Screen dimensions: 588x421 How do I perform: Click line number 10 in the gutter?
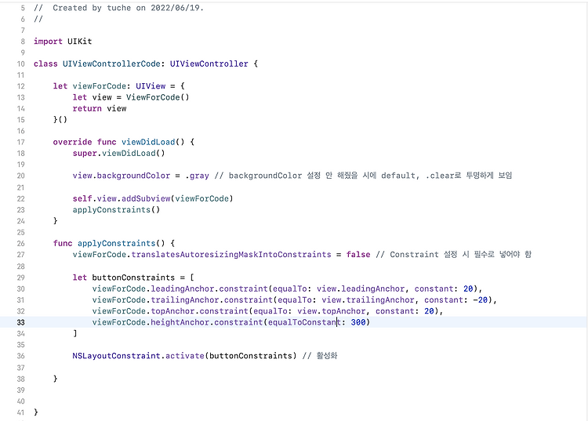pyautogui.click(x=21, y=64)
